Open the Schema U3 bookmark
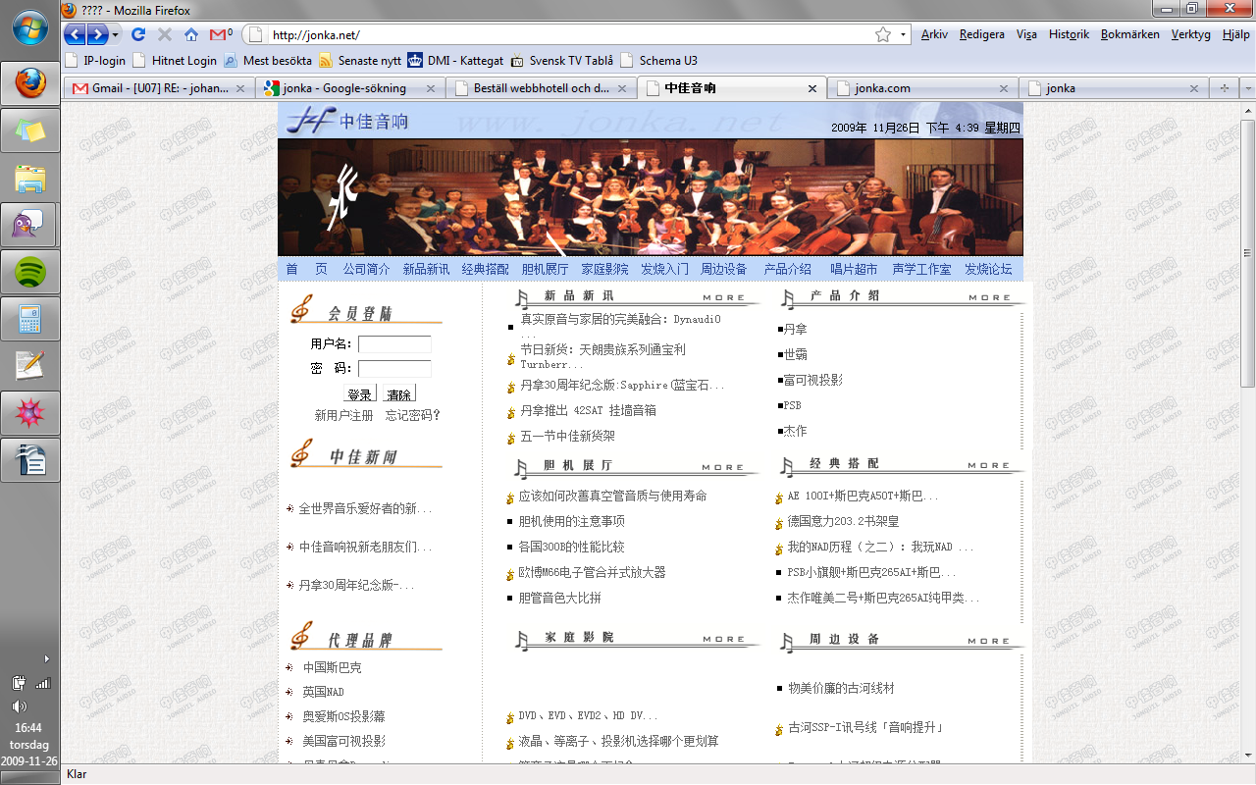Image resolution: width=1256 pixels, height=785 pixels. pos(659,60)
